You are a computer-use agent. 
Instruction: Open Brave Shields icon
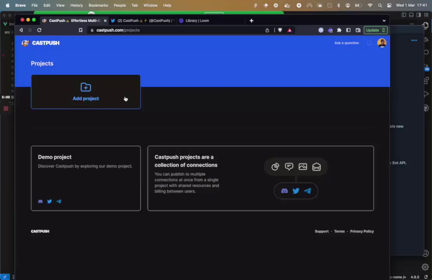point(280,30)
